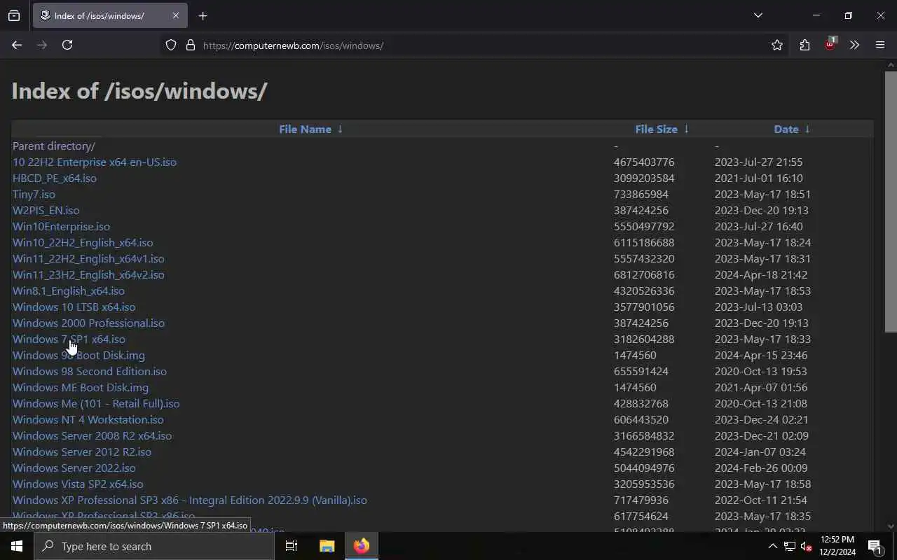Download Windows XP Professional SP3 x86 Integral Edition
The image size is (897, 560).
pos(190,500)
